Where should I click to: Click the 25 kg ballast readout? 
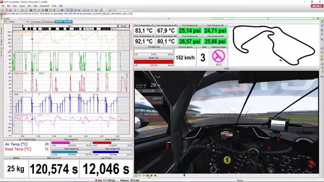pos(16,169)
